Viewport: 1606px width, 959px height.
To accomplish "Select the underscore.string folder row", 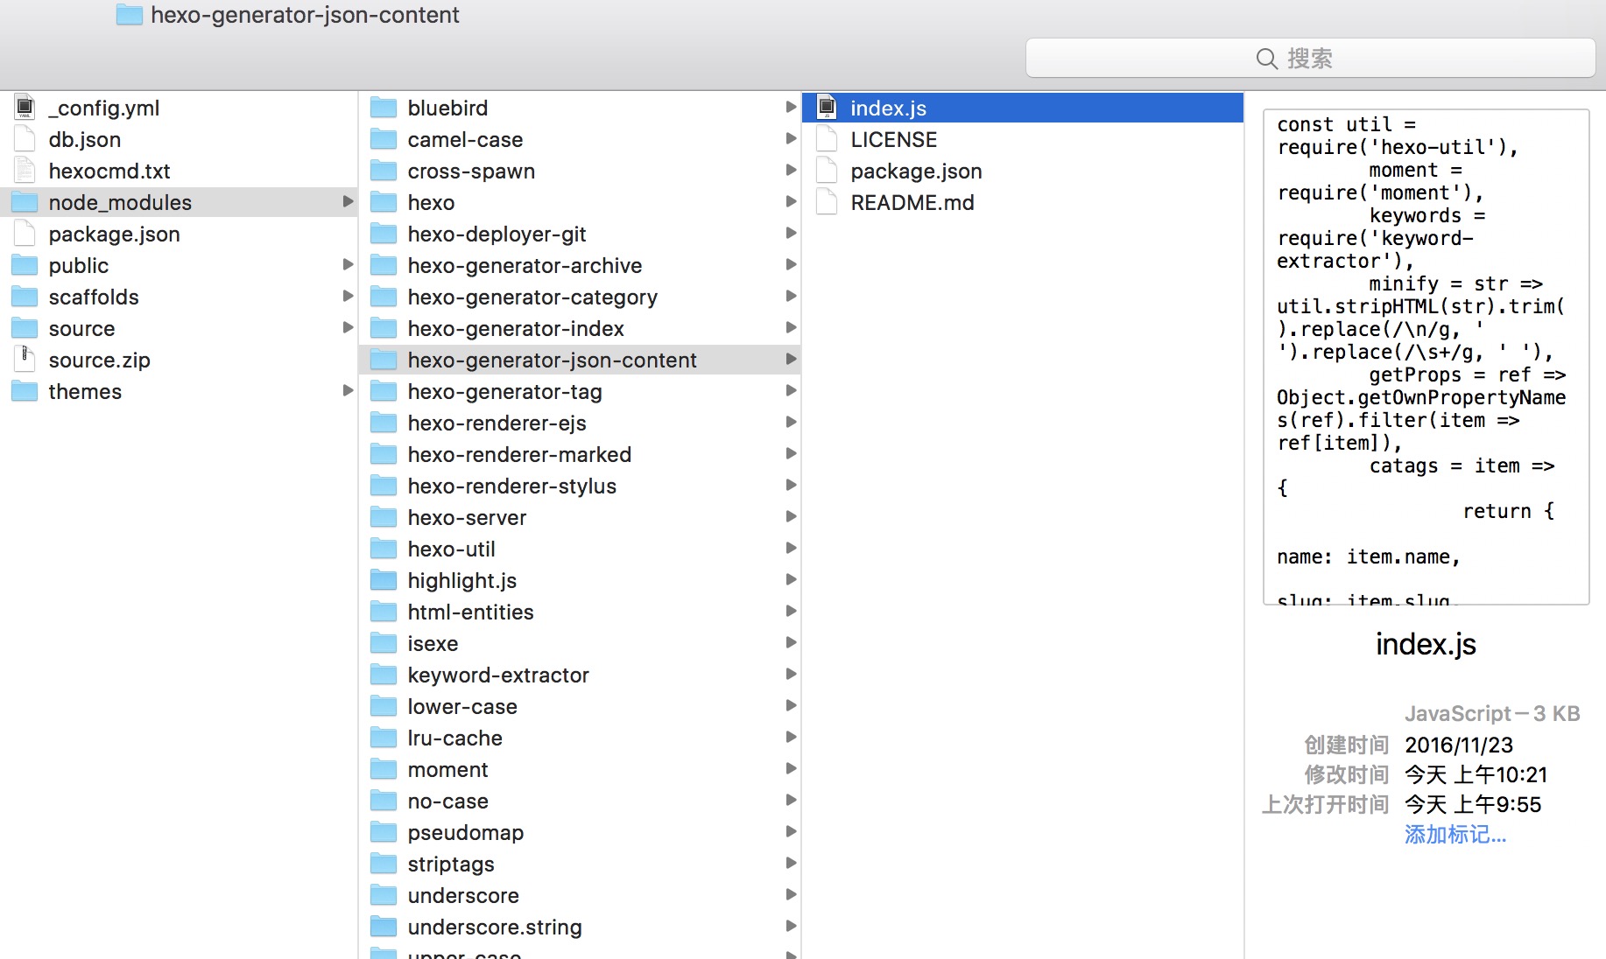I will point(580,927).
